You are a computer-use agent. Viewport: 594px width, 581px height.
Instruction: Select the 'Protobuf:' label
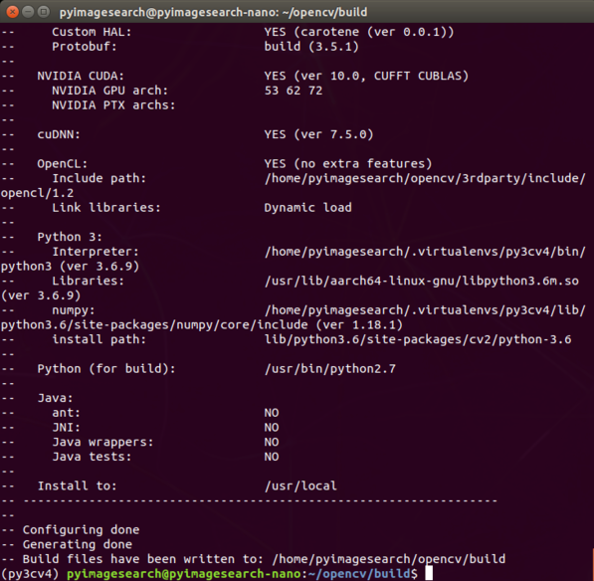[85, 47]
